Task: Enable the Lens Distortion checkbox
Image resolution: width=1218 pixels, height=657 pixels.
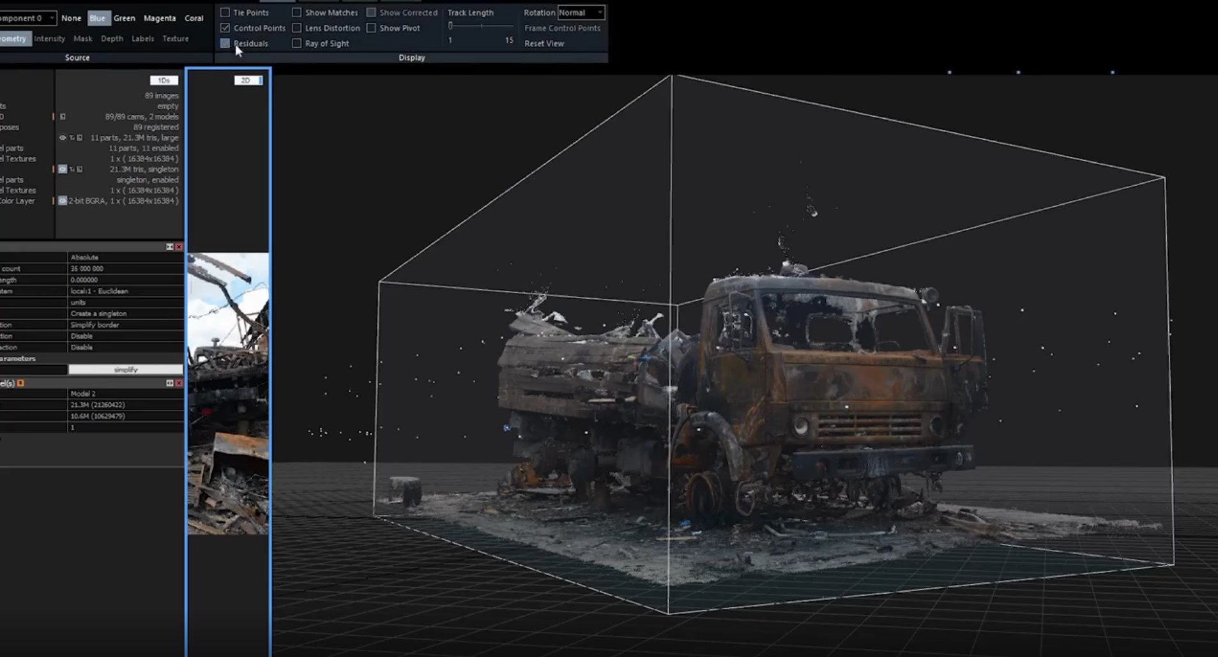Action: click(296, 28)
